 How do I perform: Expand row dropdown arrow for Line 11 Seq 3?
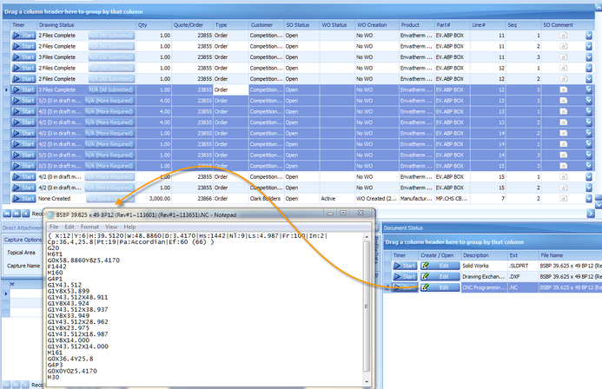coord(589,57)
